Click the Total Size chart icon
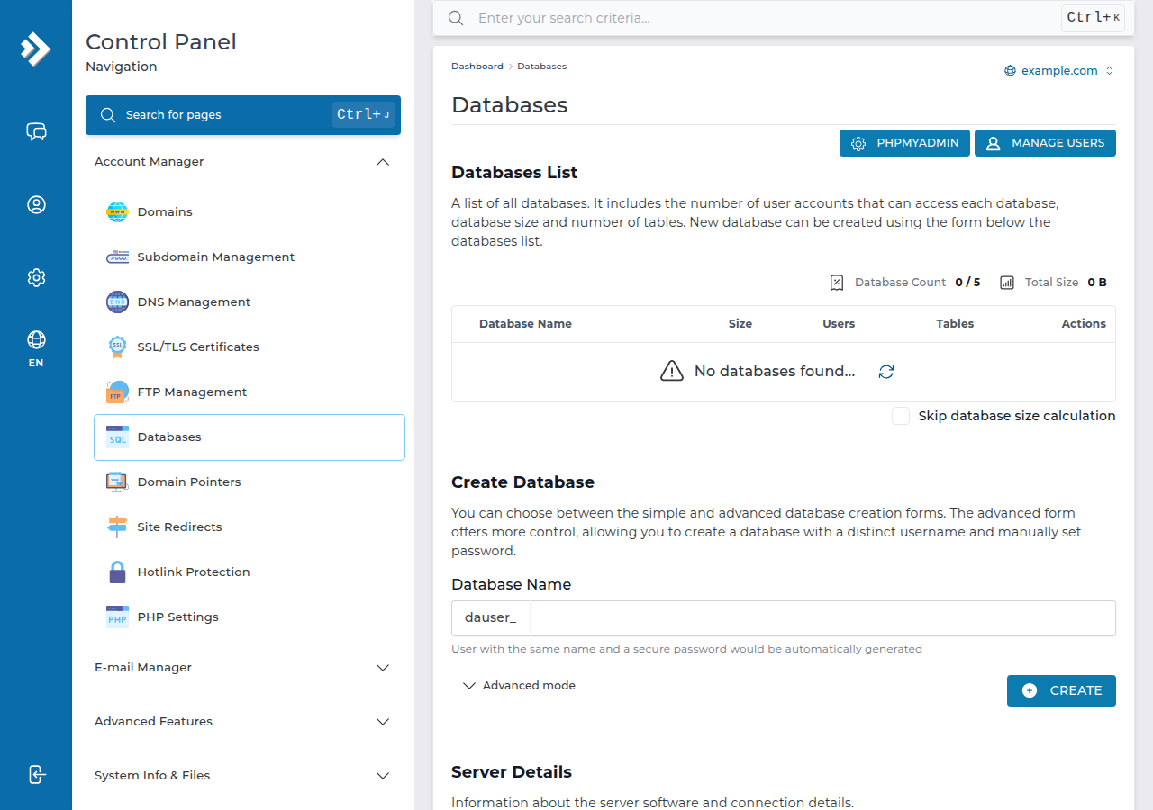This screenshot has width=1153, height=810. (x=1007, y=283)
